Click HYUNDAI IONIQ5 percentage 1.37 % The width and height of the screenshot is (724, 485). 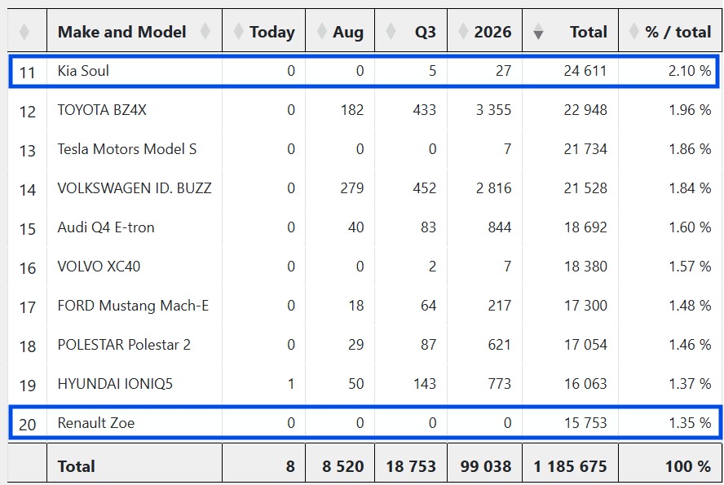[x=690, y=384]
